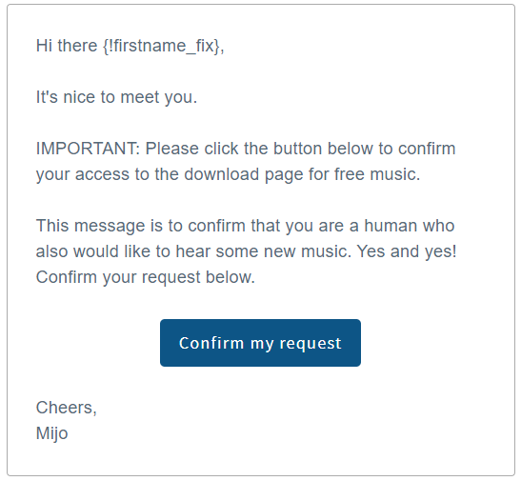This screenshot has height=481, width=521.
Task: Click the "Hi there" greeting text
Action: [x=67, y=45]
